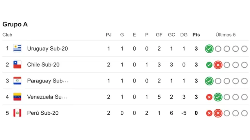Click Chile's red loss cross icon

click(x=218, y=65)
